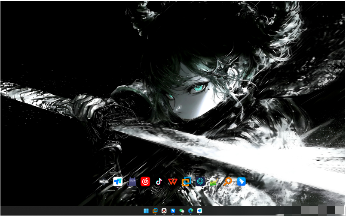The image size is (346, 216).
Task: Open the Windows Start menu
Action: [146, 211]
